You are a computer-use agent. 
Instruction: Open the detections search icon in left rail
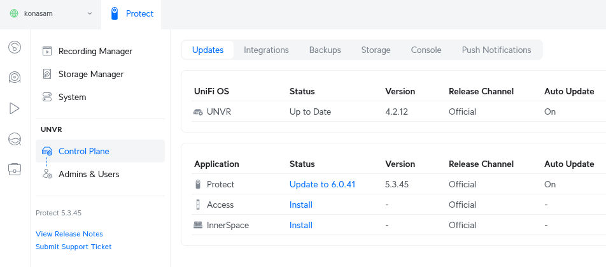coord(15,139)
